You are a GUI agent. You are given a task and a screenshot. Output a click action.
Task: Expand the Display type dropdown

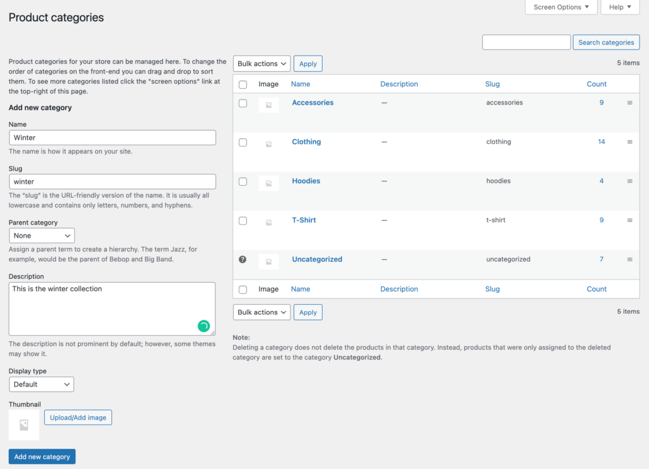click(x=42, y=384)
